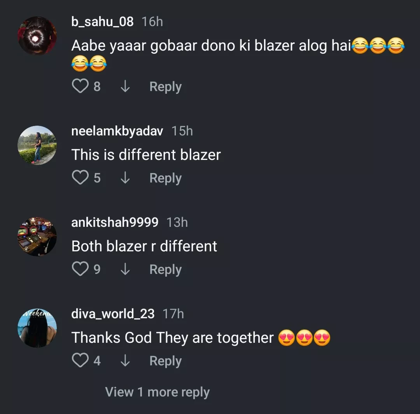Open neelamkbyadav's profile picture

click(37, 145)
